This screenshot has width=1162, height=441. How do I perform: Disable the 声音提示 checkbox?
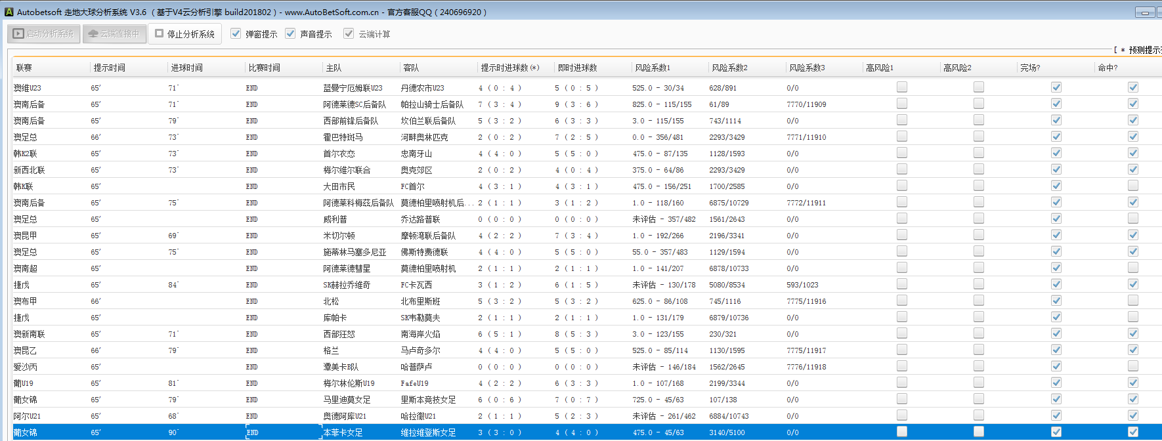tap(290, 33)
